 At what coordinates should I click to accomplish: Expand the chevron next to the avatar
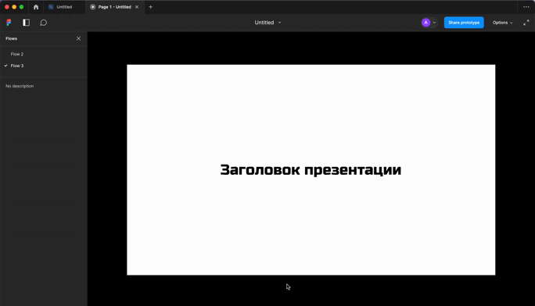click(x=434, y=23)
